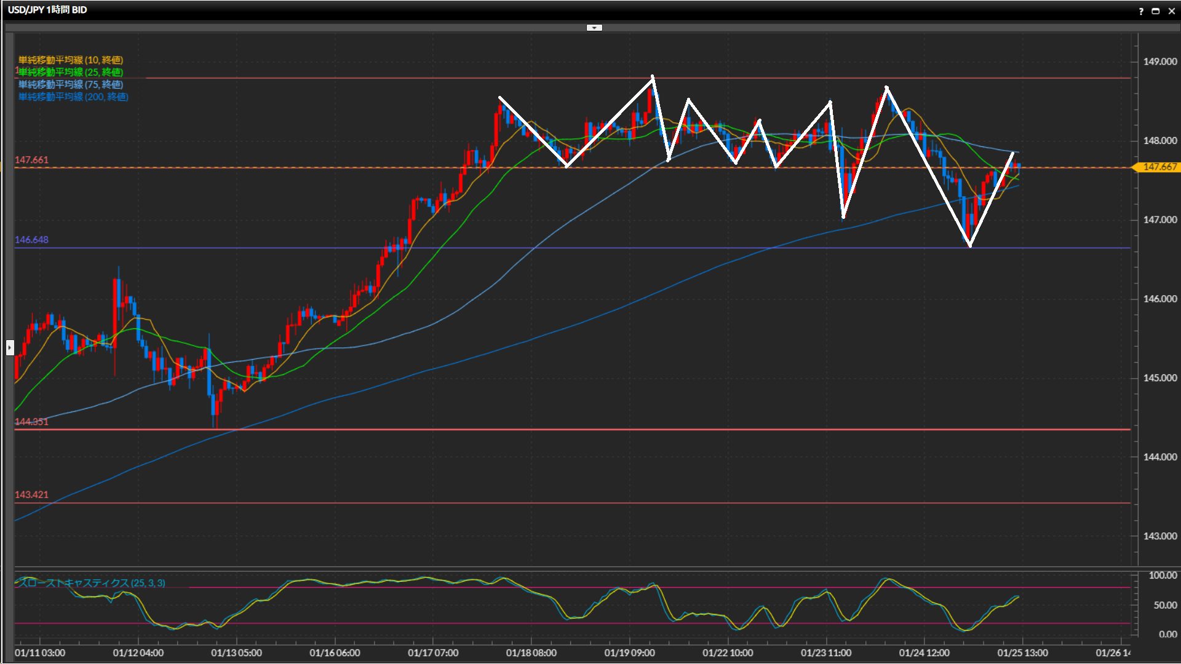This screenshot has height=664, width=1181.
Task: Click the 01/24 12:00 time axis label
Action: [924, 653]
